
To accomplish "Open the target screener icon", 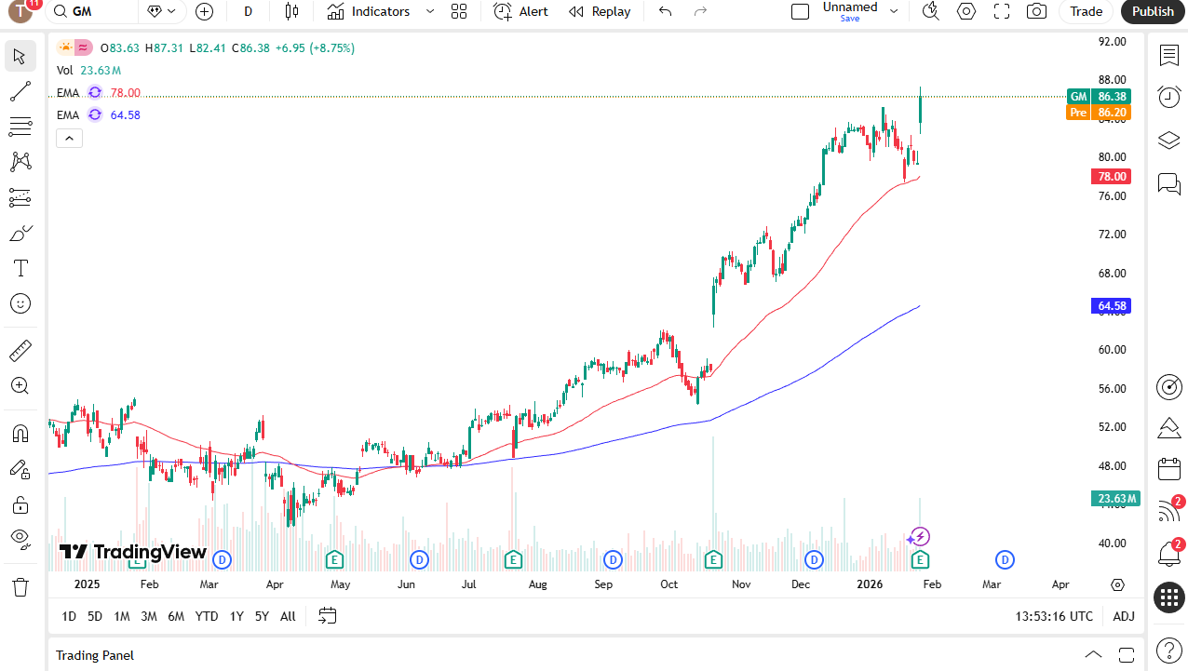I will coord(1169,386).
